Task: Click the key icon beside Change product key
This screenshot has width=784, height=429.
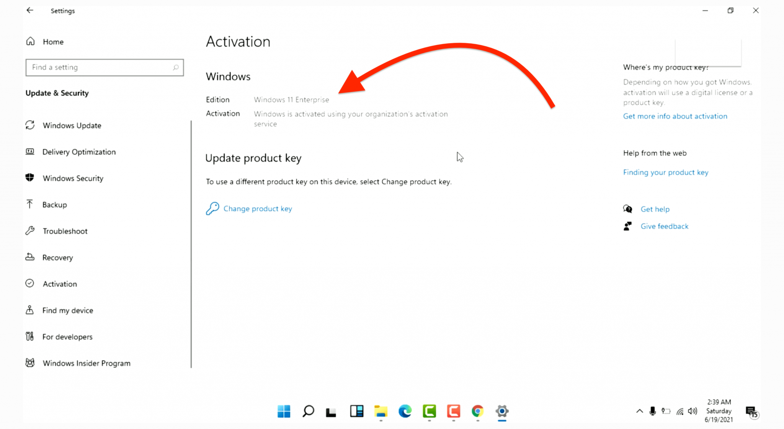Action: click(212, 209)
